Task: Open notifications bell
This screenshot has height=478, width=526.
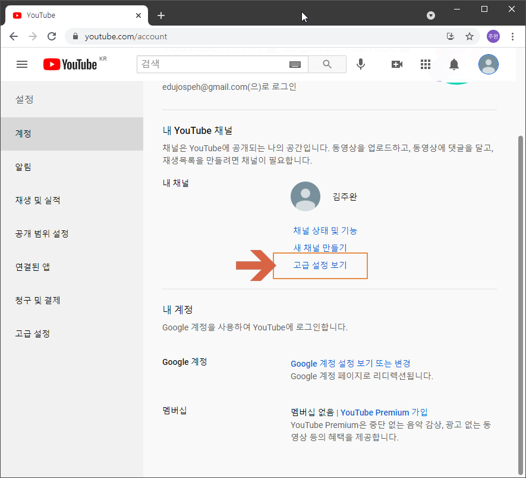Action: coord(454,64)
